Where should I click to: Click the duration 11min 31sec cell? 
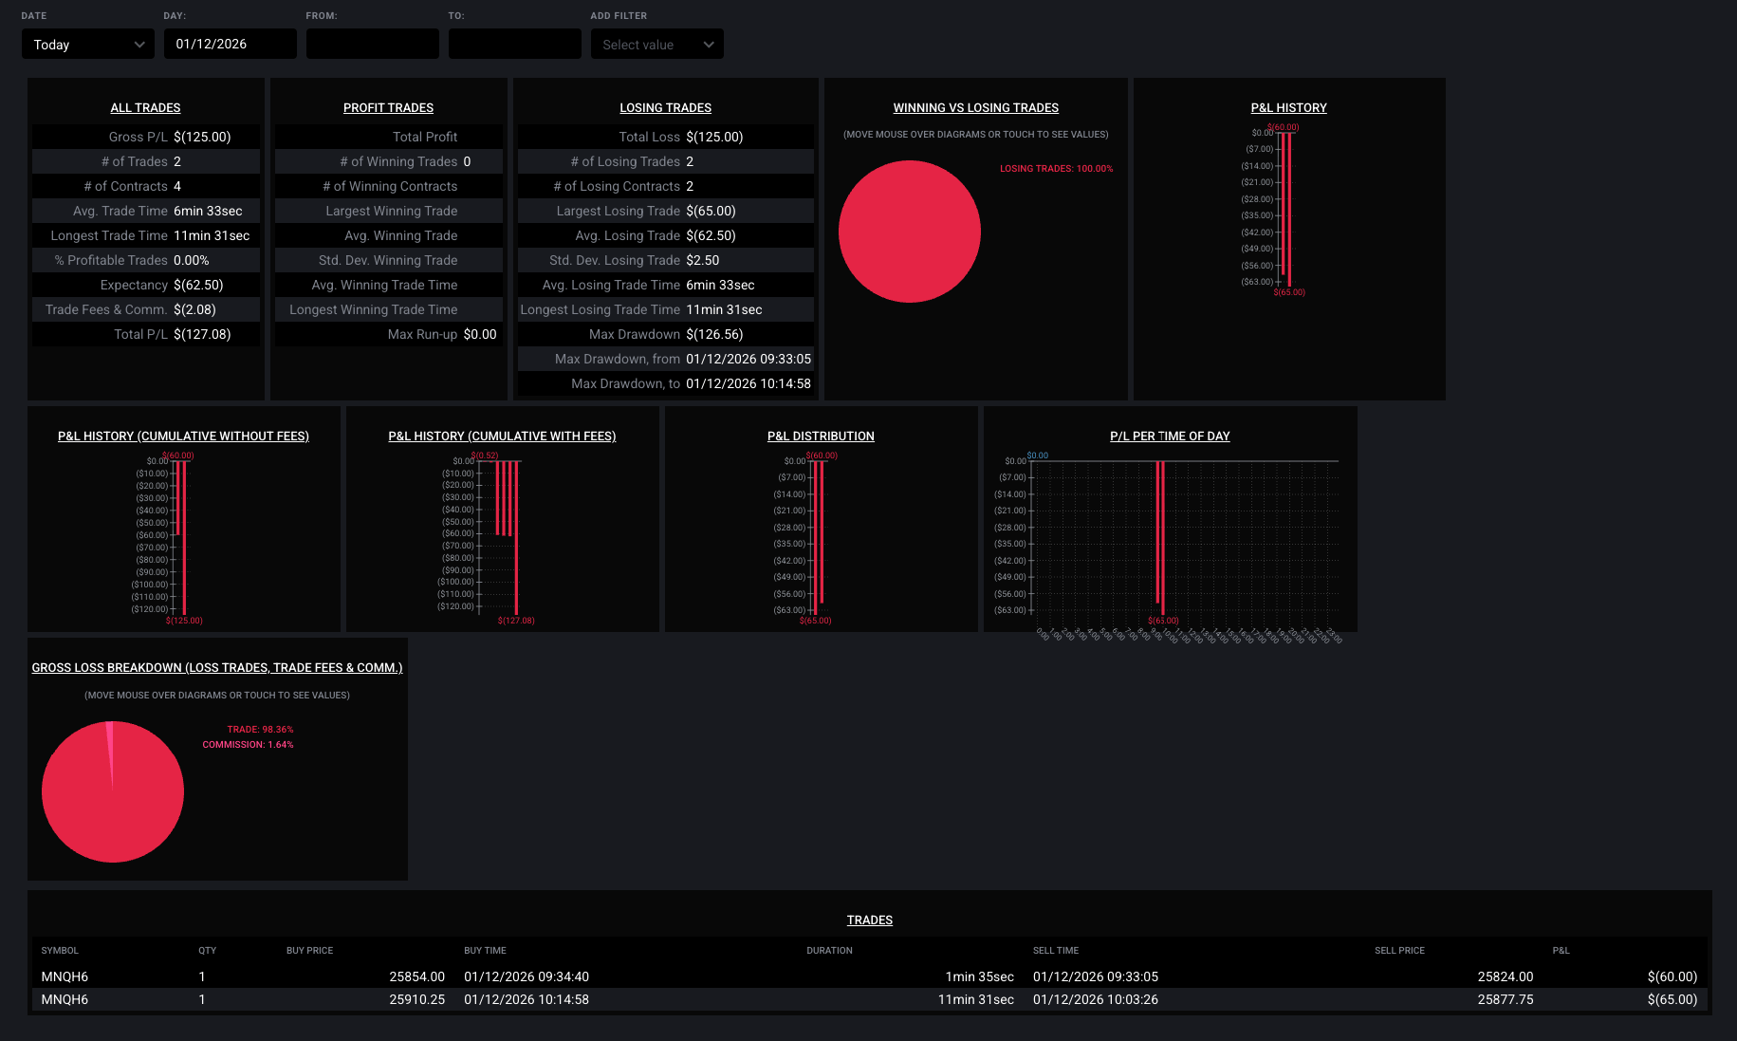pyautogui.click(x=975, y=999)
